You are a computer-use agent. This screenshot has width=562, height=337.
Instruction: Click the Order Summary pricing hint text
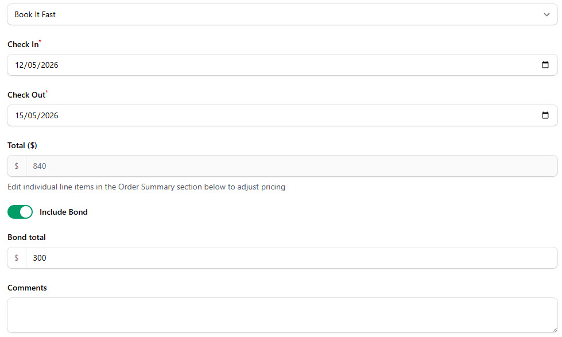pos(146,187)
